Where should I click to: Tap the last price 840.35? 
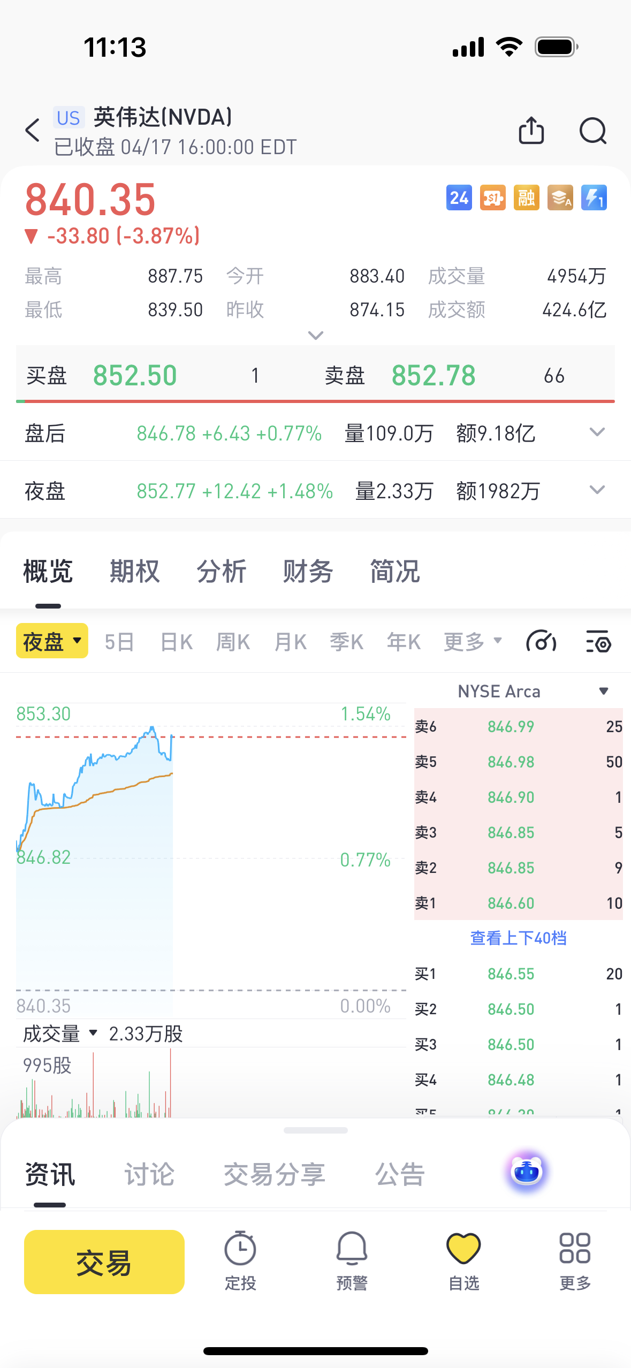point(90,200)
